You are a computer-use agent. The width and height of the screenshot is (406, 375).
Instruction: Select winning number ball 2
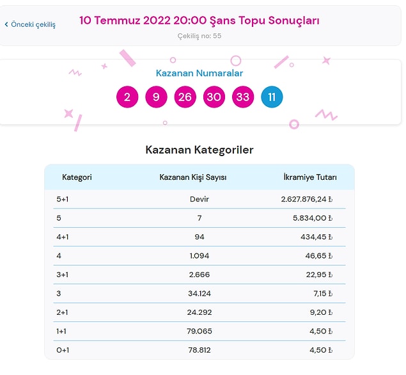tap(127, 97)
